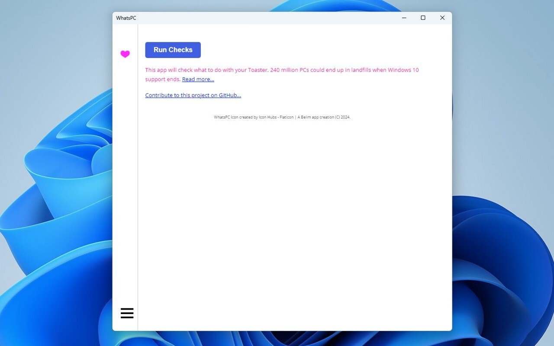This screenshot has height=346, width=554.
Task: Open Contribute to this project on GitHub link
Action: [193, 95]
